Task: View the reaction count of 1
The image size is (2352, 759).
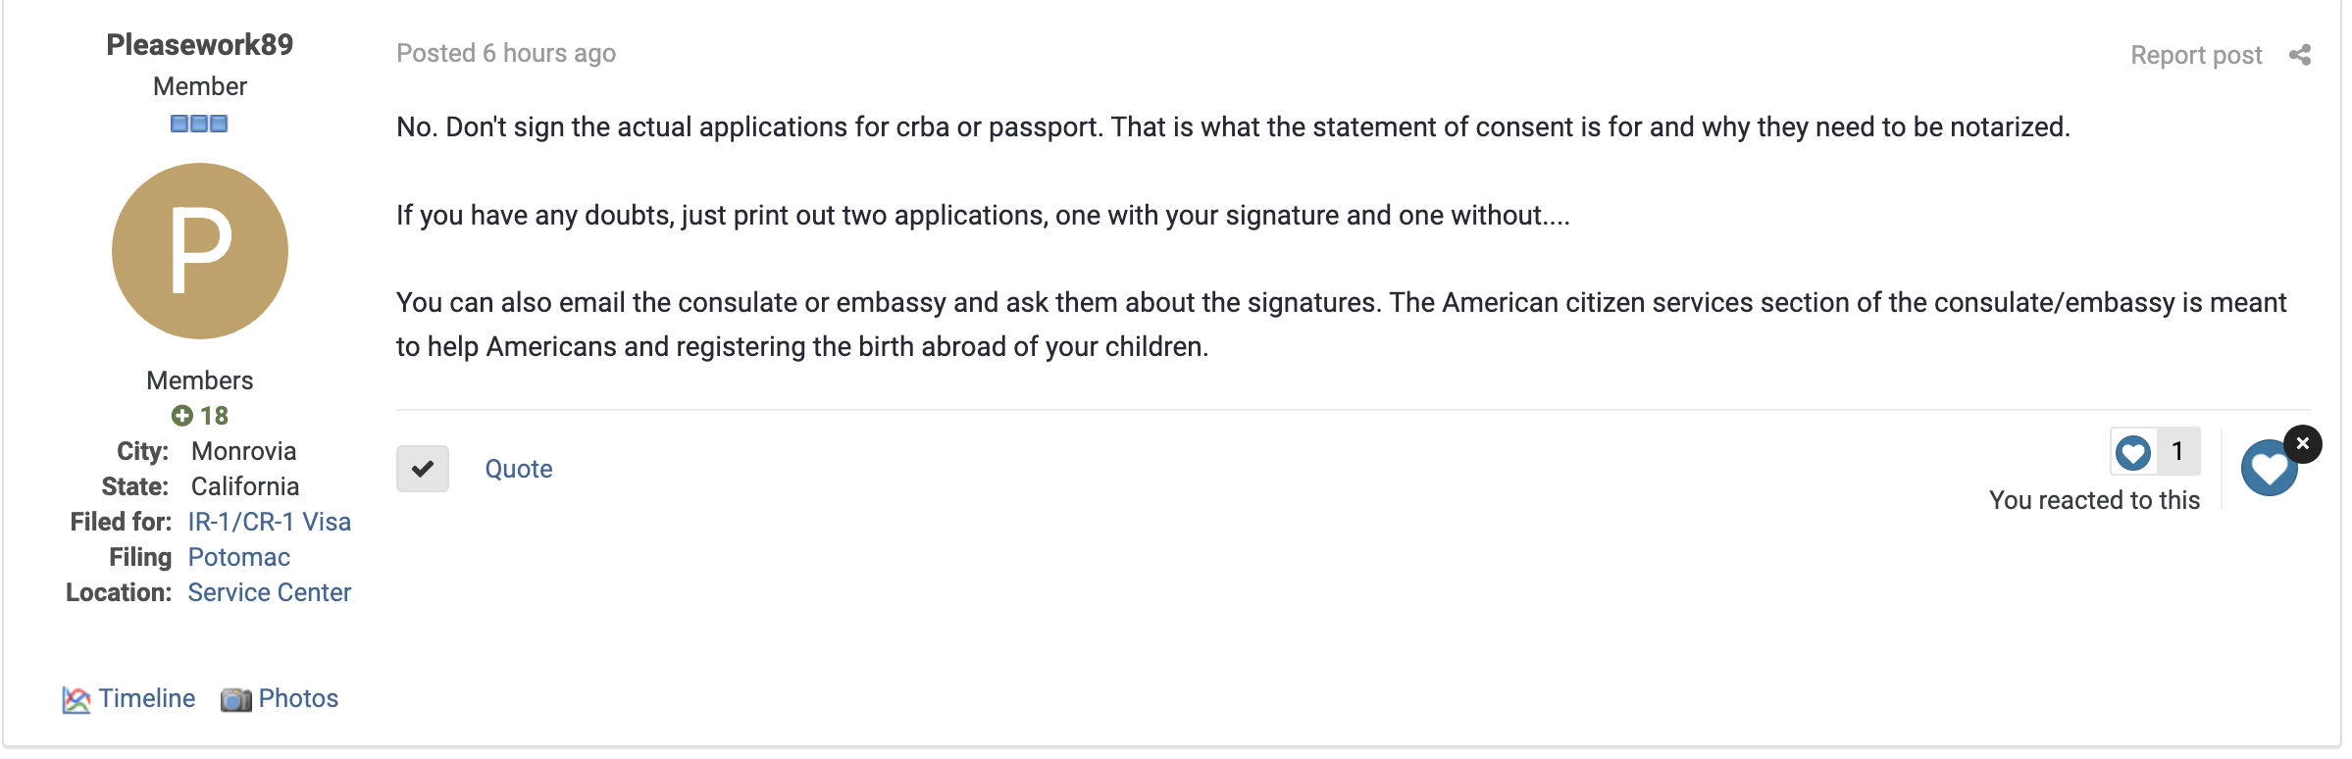Action: click(2177, 451)
